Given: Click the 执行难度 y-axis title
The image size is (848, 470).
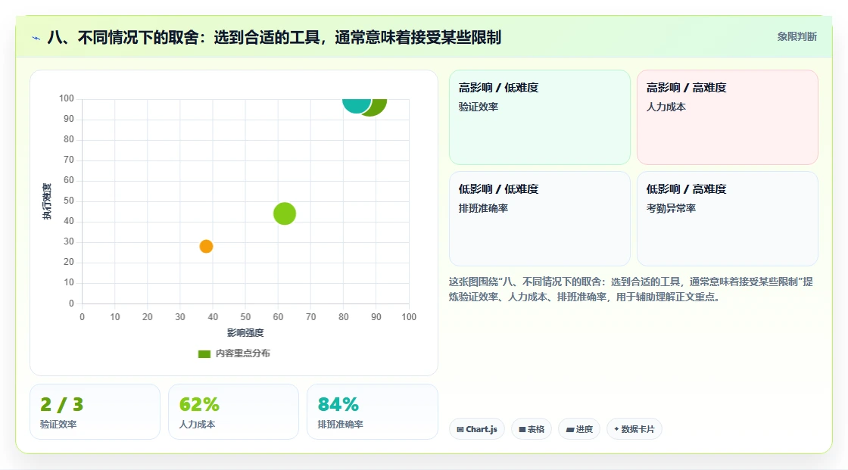Looking at the screenshot, I should tap(47, 201).
